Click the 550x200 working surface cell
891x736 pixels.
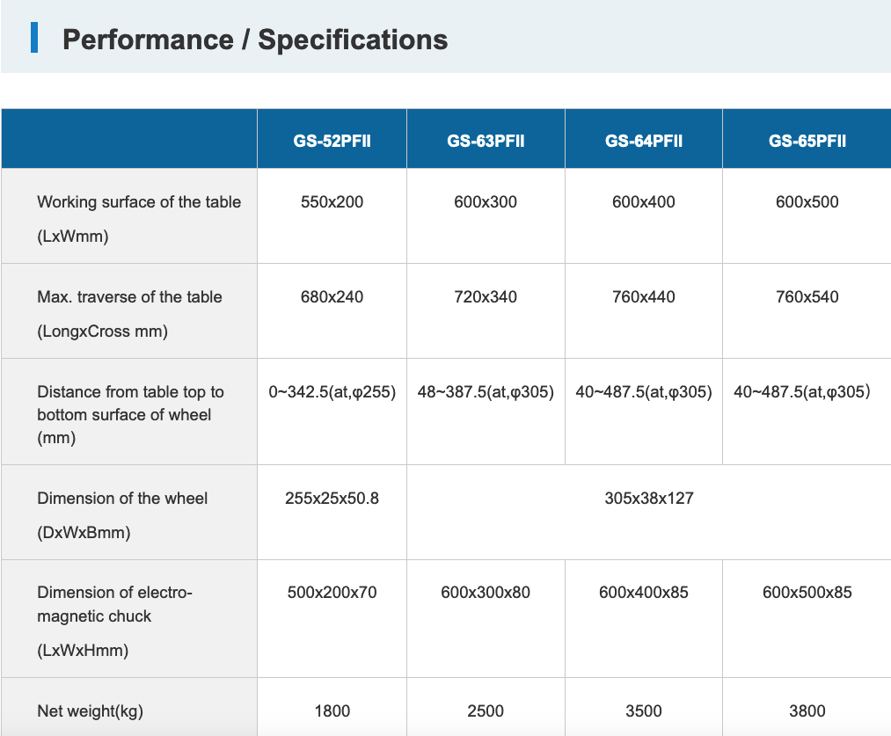332,202
